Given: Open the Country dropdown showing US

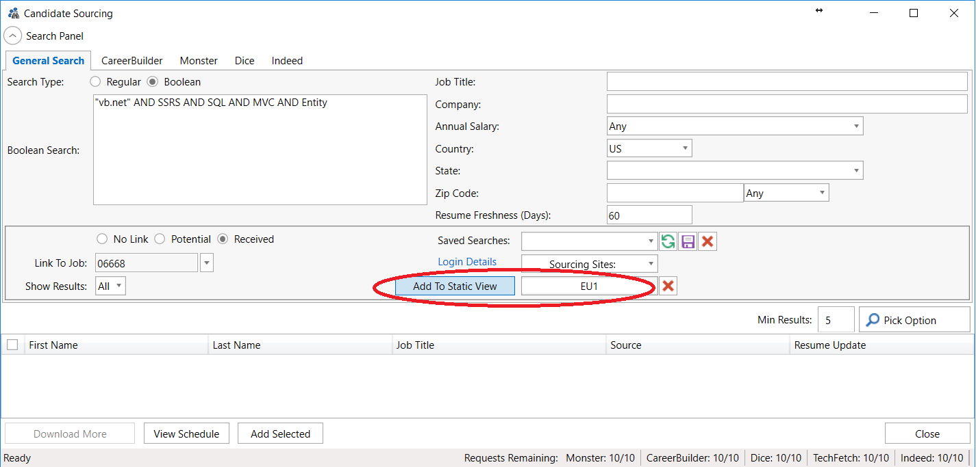Looking at the screenshot, I should (x=649, y=148).
